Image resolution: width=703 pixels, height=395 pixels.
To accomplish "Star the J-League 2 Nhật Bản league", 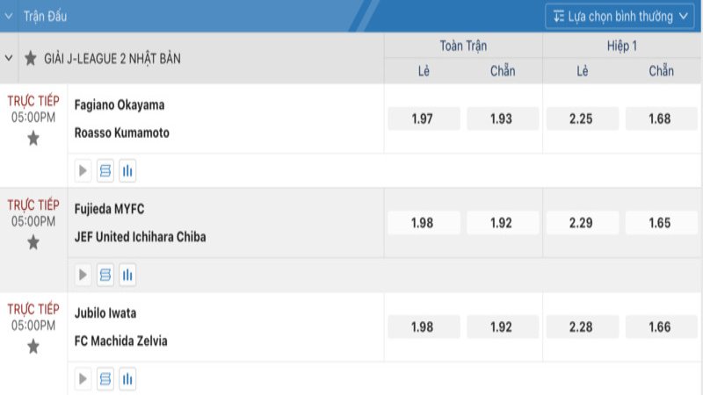I will [31, 58].
